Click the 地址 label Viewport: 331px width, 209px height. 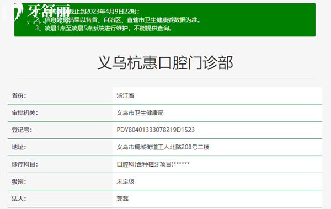pyautogui.click(x=19, y=147)
